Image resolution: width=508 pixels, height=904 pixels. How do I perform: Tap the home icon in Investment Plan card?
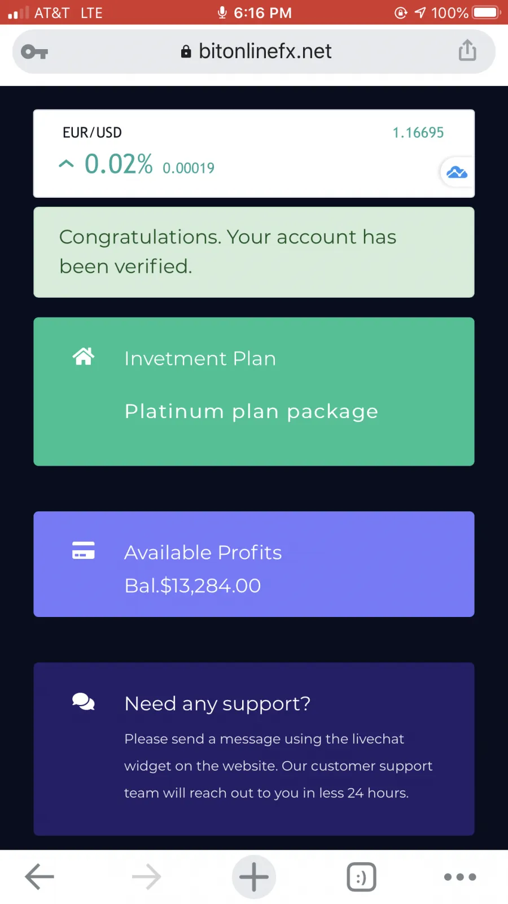pos(84,357)
